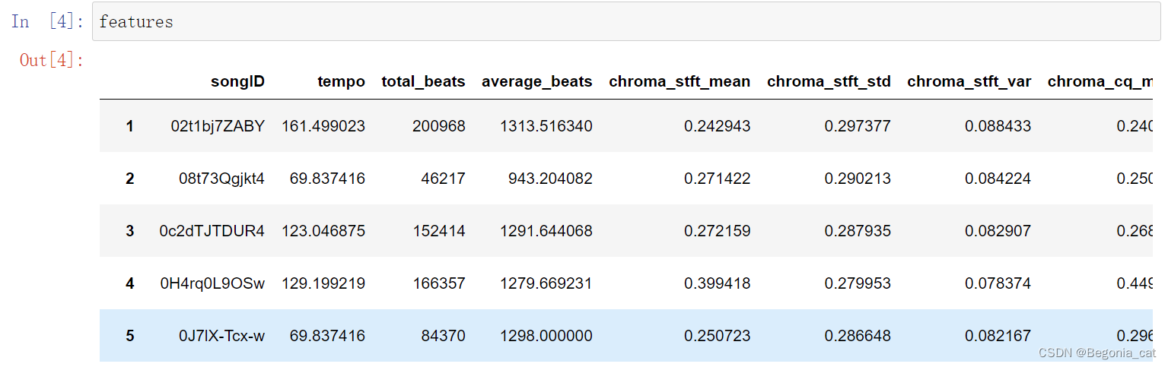
Task: Click songID cell 0c2dTJTDUR4
Action: pyautogui.click(x=212, y=231)
